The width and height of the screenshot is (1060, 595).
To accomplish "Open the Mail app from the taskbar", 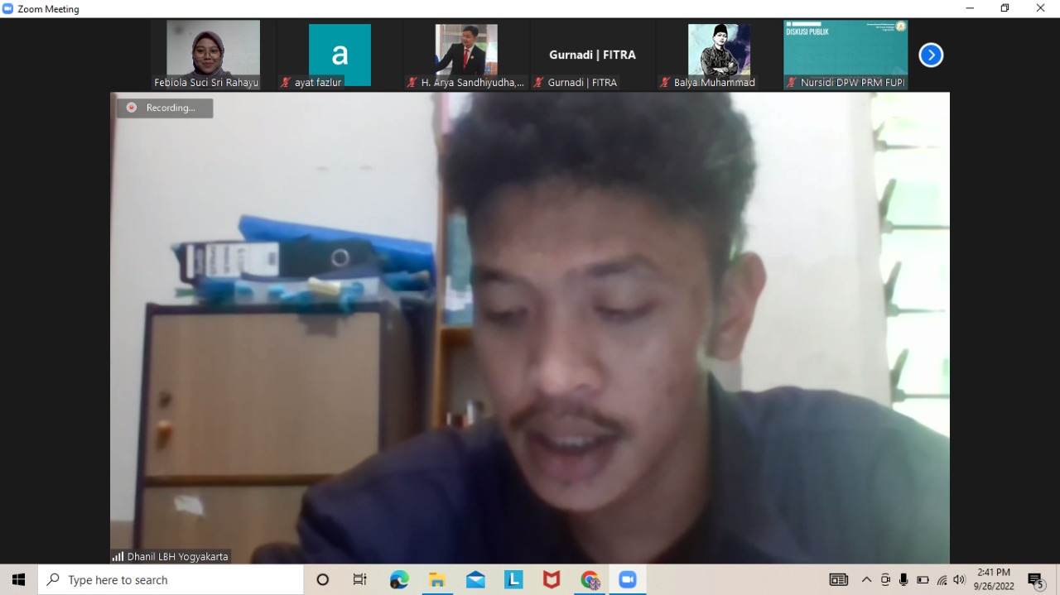I will coord(475,579).
